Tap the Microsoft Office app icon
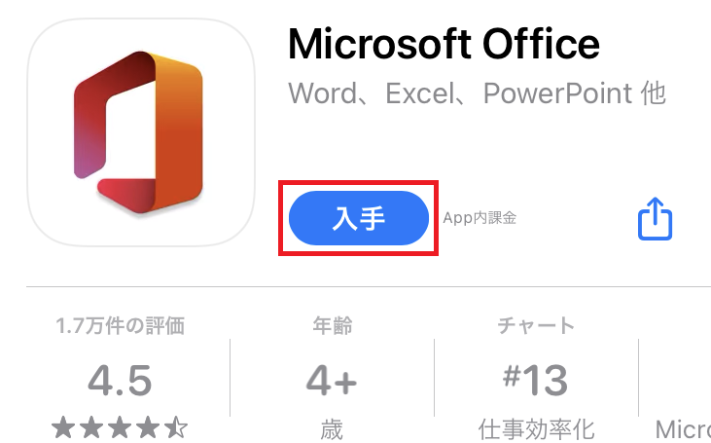711x443 pixels. [141, 132]
